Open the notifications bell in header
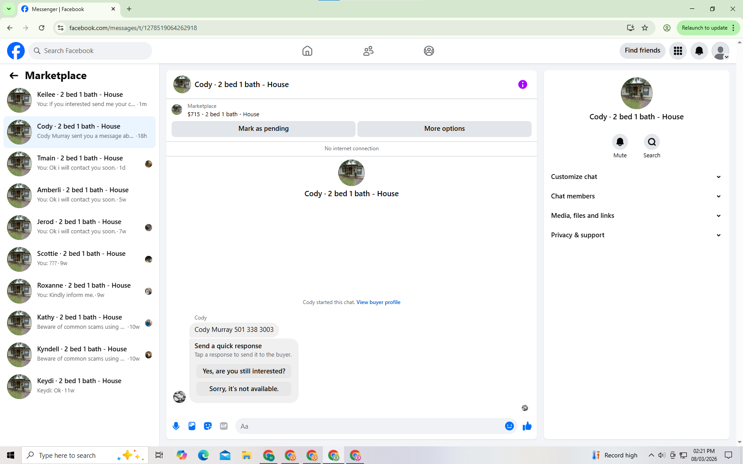Image resolution: width=743 pixels, height=464 pixels. [699, 51]
